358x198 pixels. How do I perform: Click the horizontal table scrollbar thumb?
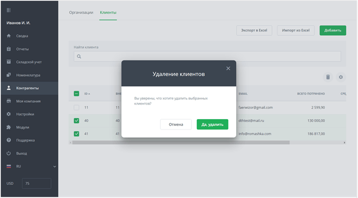point(181,143)
